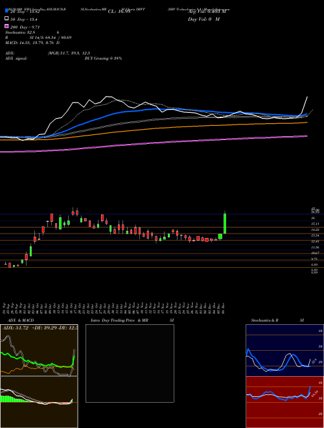Click the Day Vol: 0 M value

click(x=203, y=19)
